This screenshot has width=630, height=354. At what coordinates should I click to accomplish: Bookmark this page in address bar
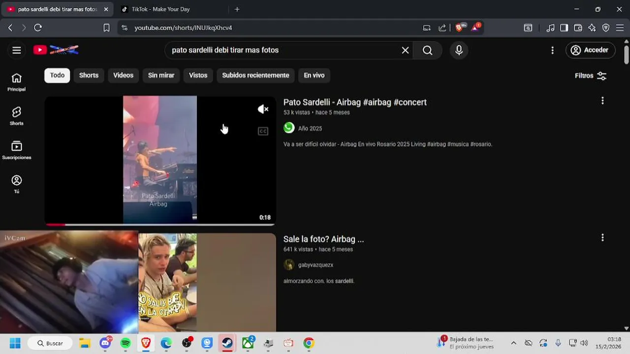[106, 28]
